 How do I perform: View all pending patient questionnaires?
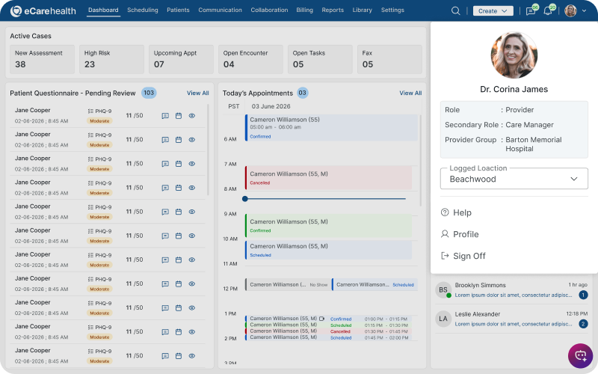(197, 93)
